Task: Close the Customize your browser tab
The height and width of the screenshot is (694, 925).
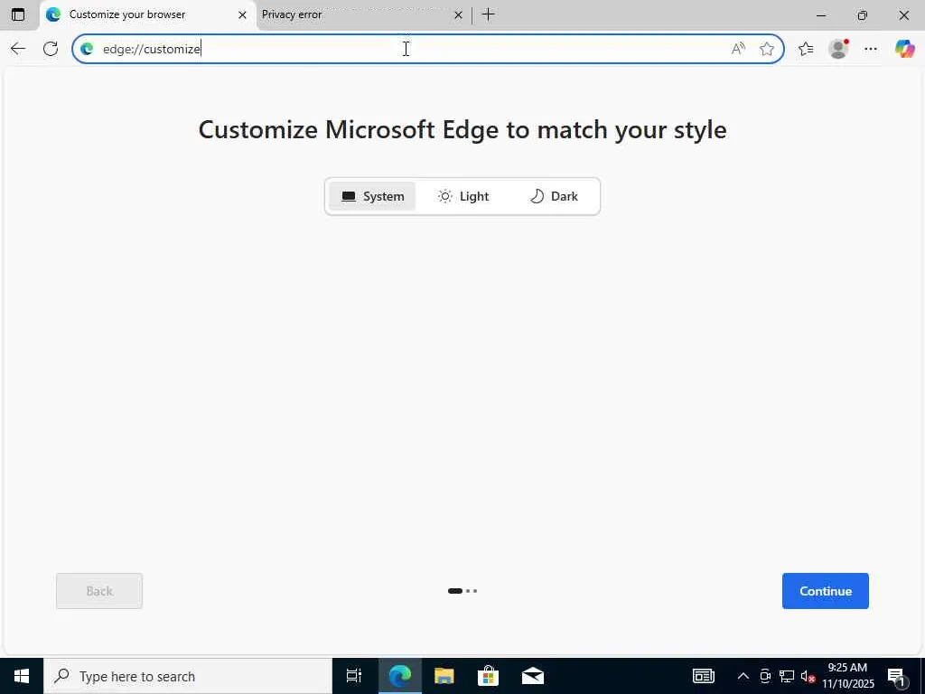Action: click(x=242, y=14)
